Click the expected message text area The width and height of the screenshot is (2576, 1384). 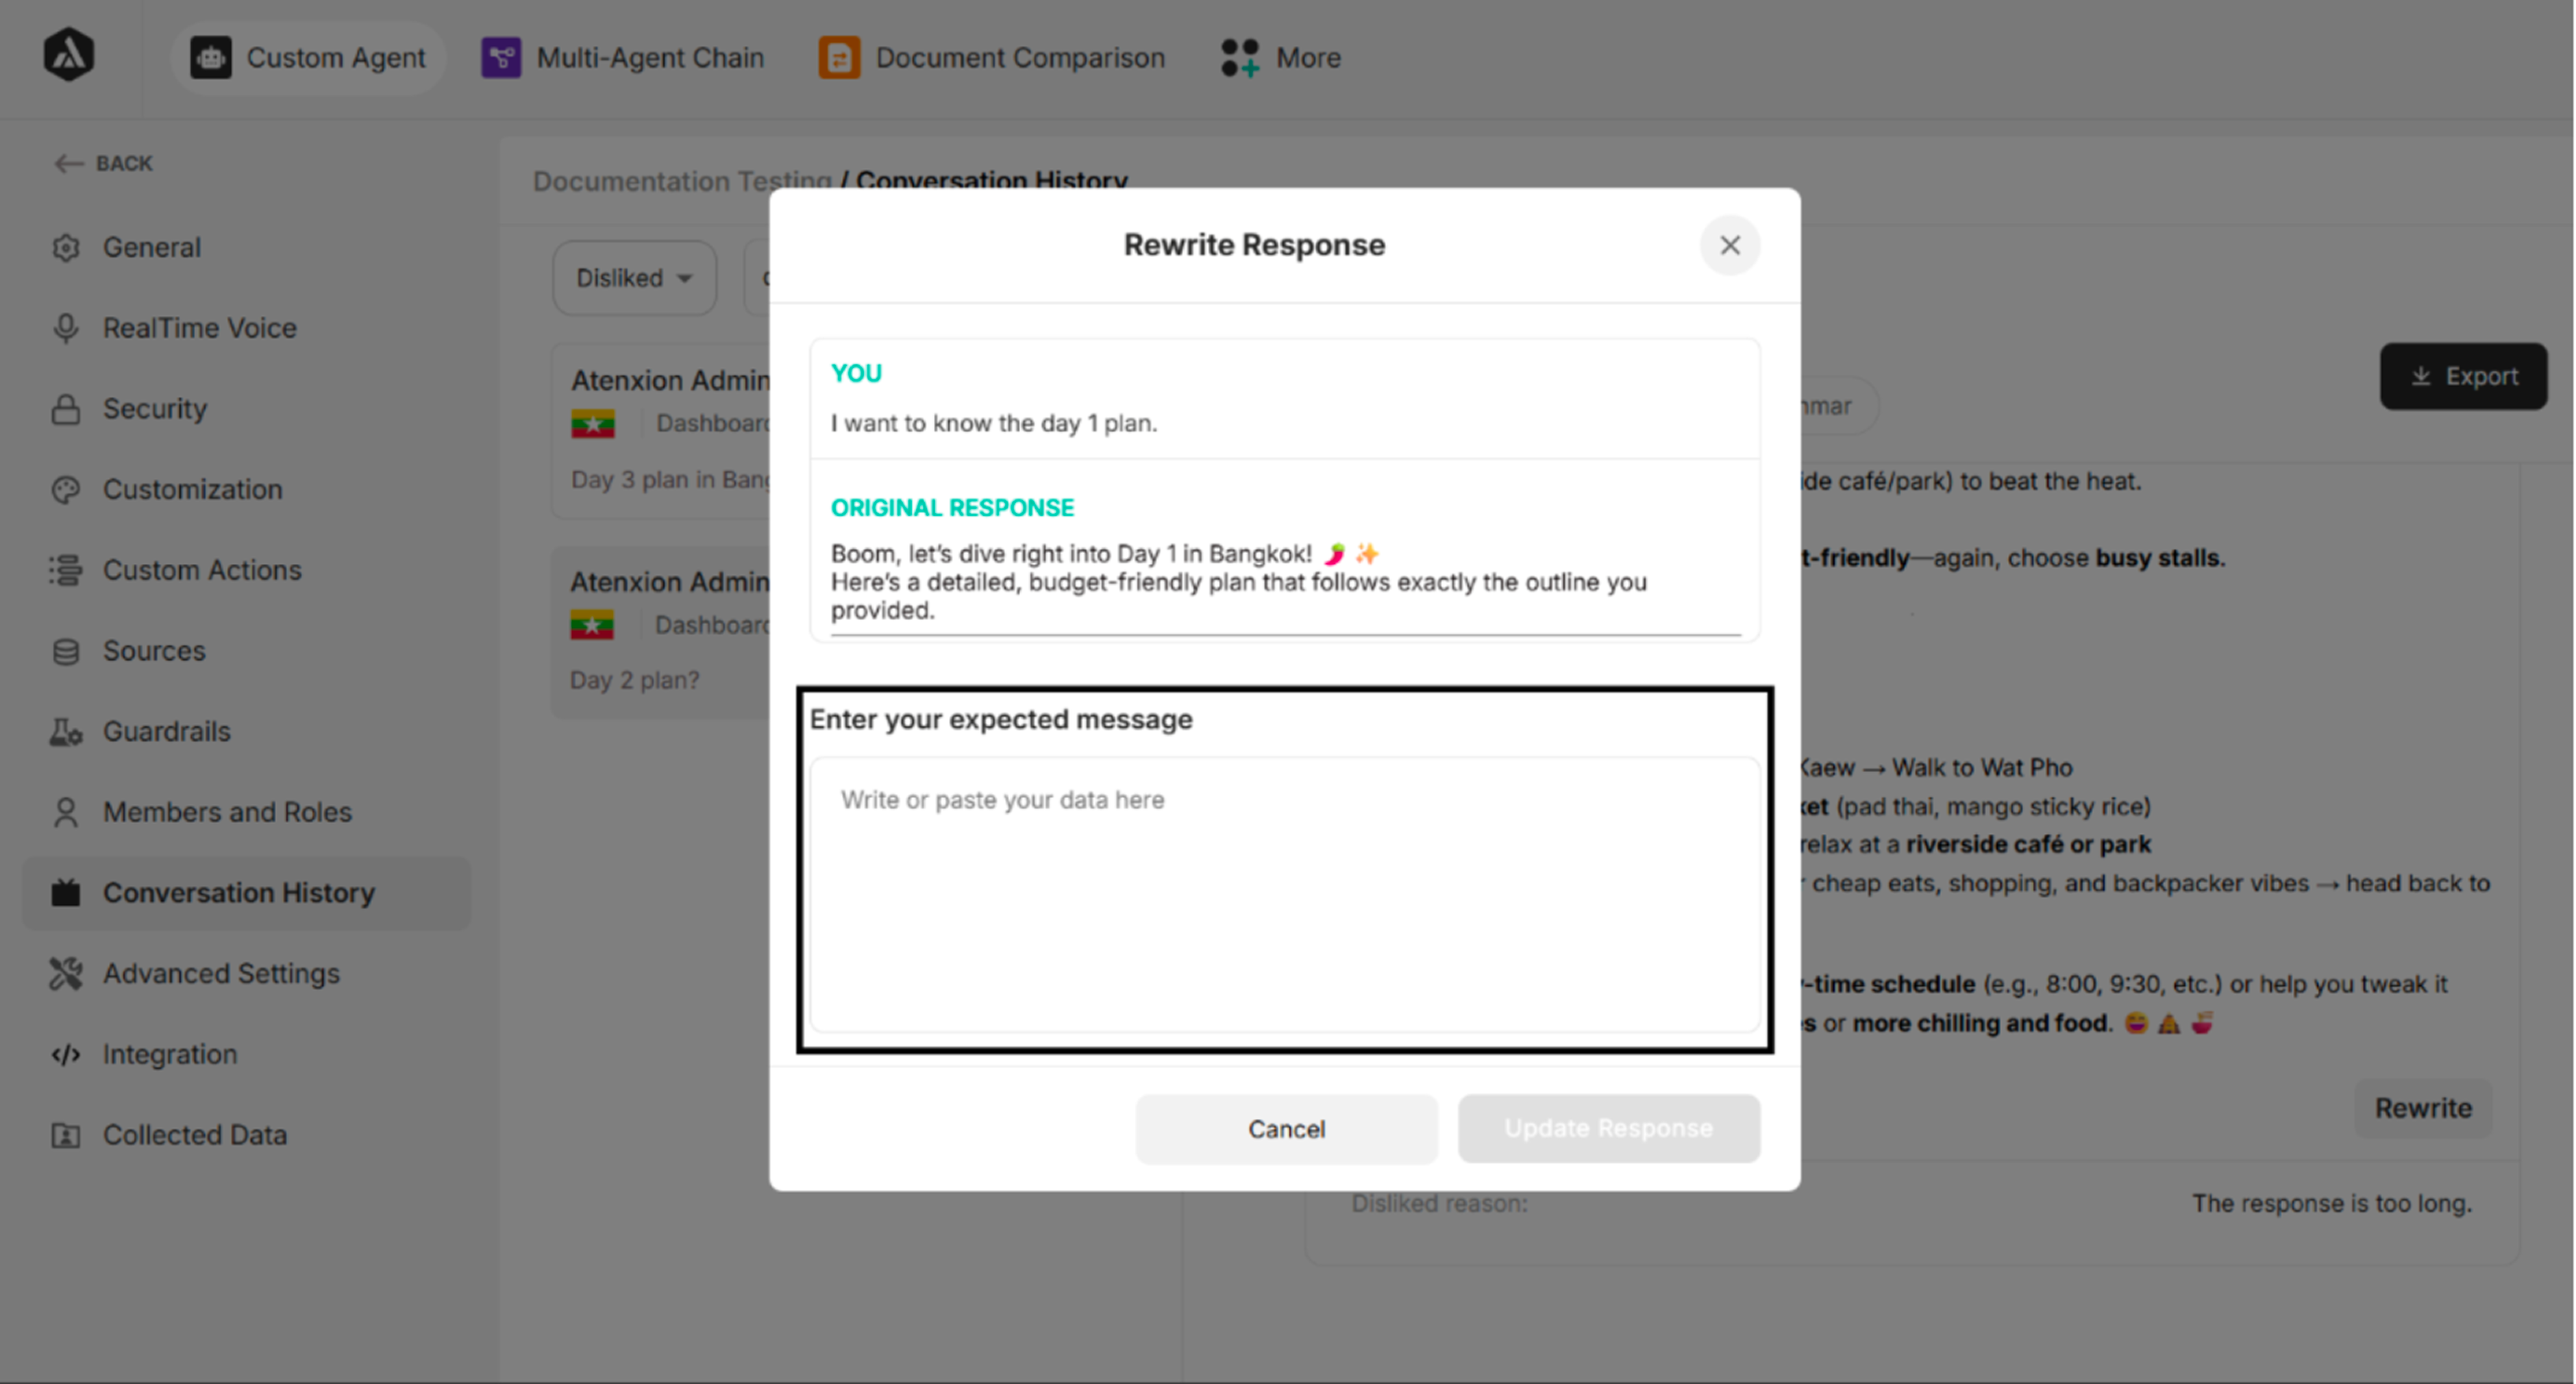pos(1284,893)
